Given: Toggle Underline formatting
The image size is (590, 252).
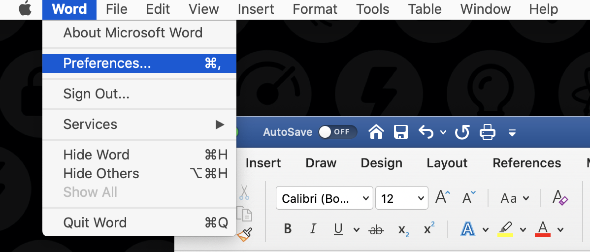Looking at the screenshot, I should [338, 229].
